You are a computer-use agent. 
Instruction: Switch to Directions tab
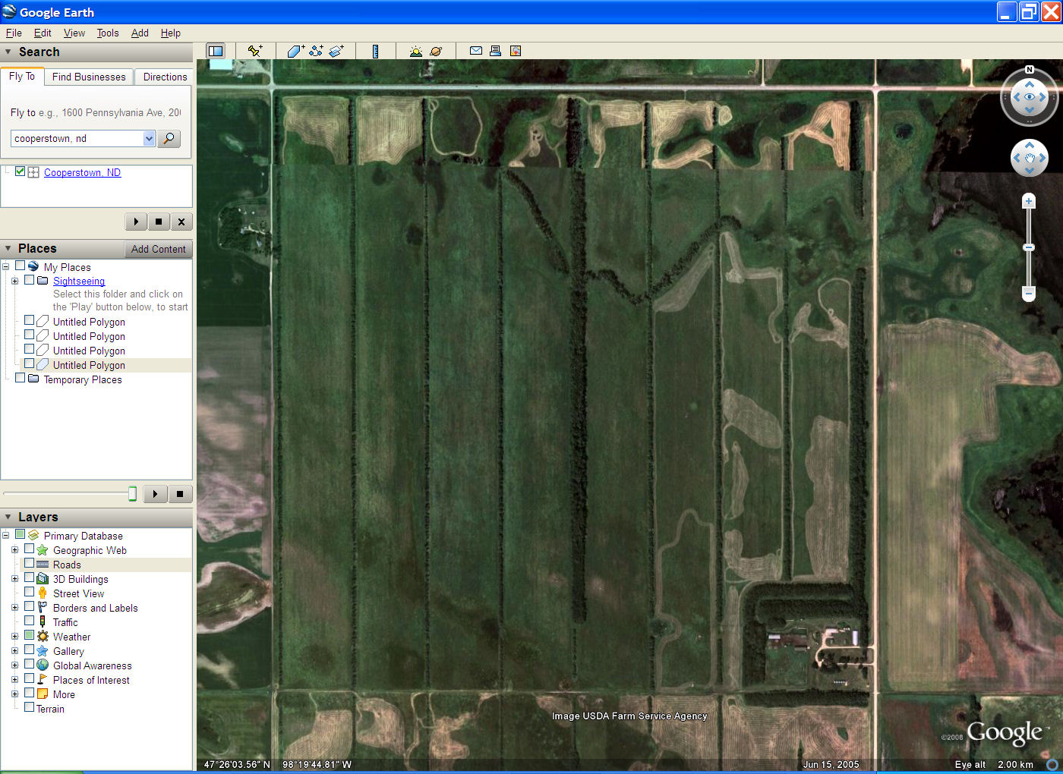click(x=165, y=77)
